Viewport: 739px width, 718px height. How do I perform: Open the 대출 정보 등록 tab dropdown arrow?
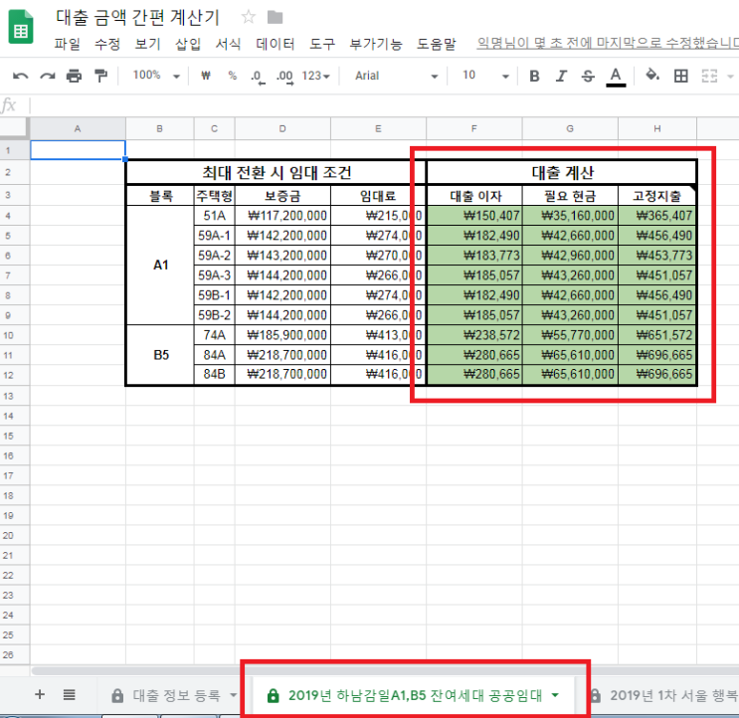click(x=233, y=695)
